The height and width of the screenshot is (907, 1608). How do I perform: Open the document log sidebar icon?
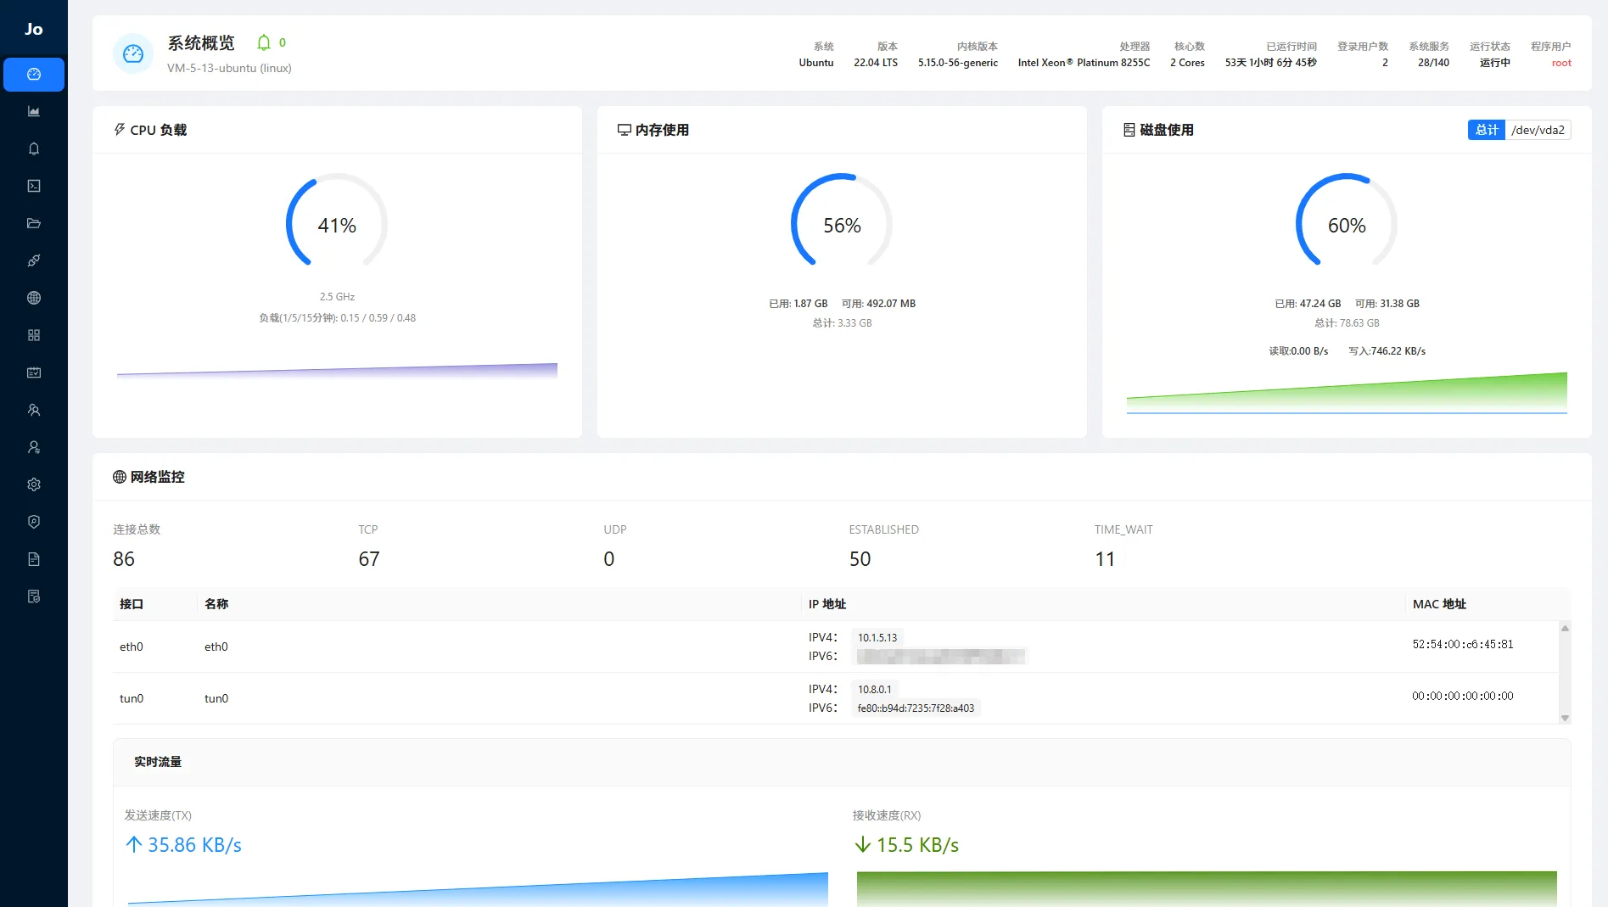coord(34,559)
